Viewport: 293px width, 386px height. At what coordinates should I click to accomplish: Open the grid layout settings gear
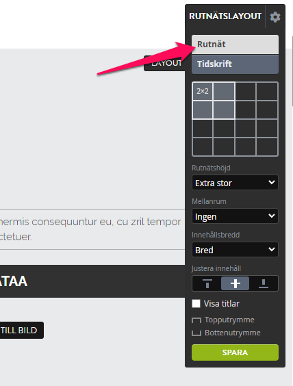pos(275,17)
